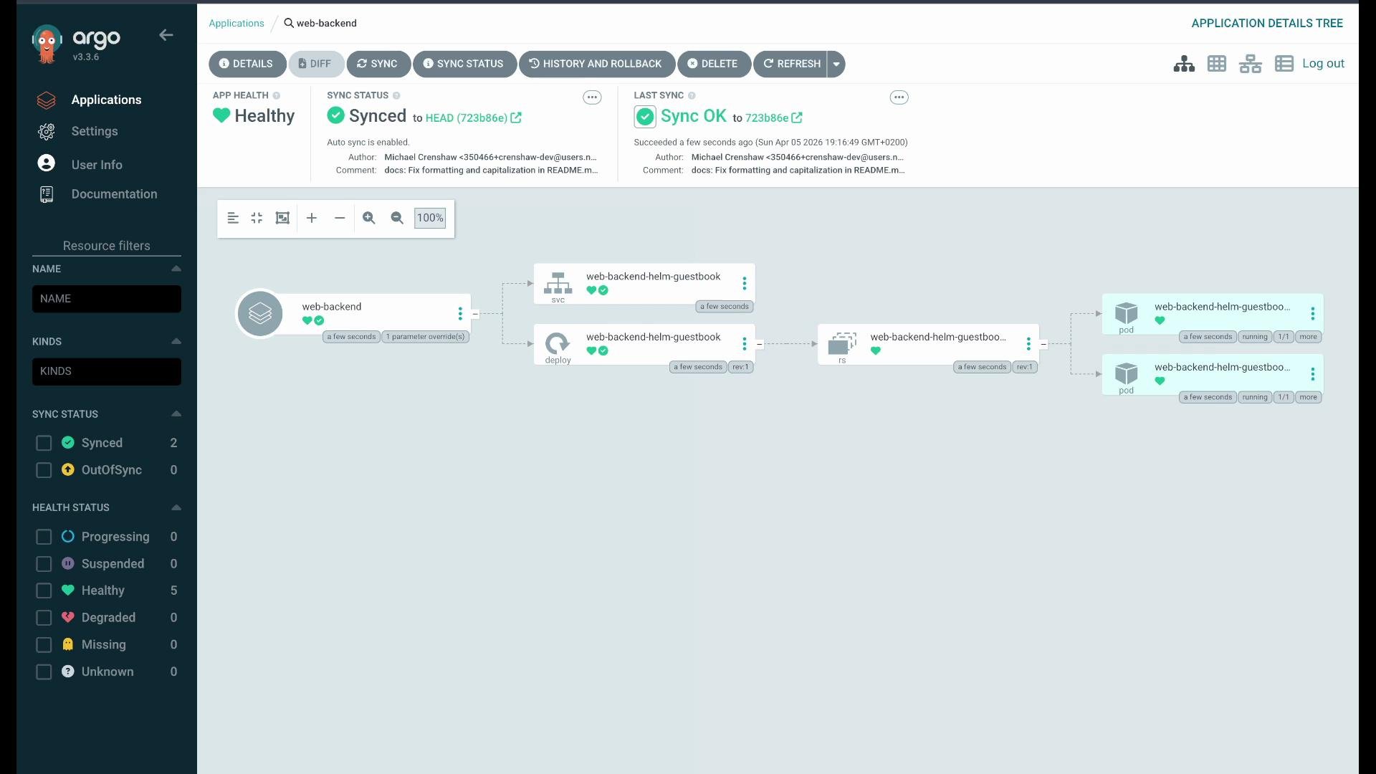Click the fit-to-screen image icon in the toolbar

282,218
